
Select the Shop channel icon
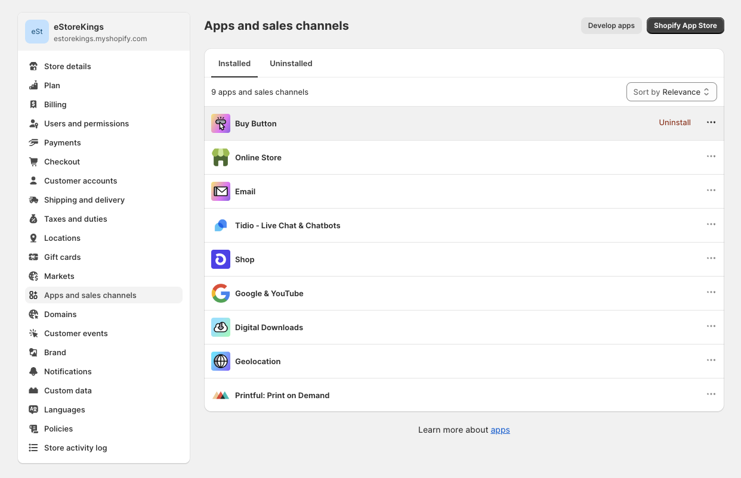click(x=220, y=259)
